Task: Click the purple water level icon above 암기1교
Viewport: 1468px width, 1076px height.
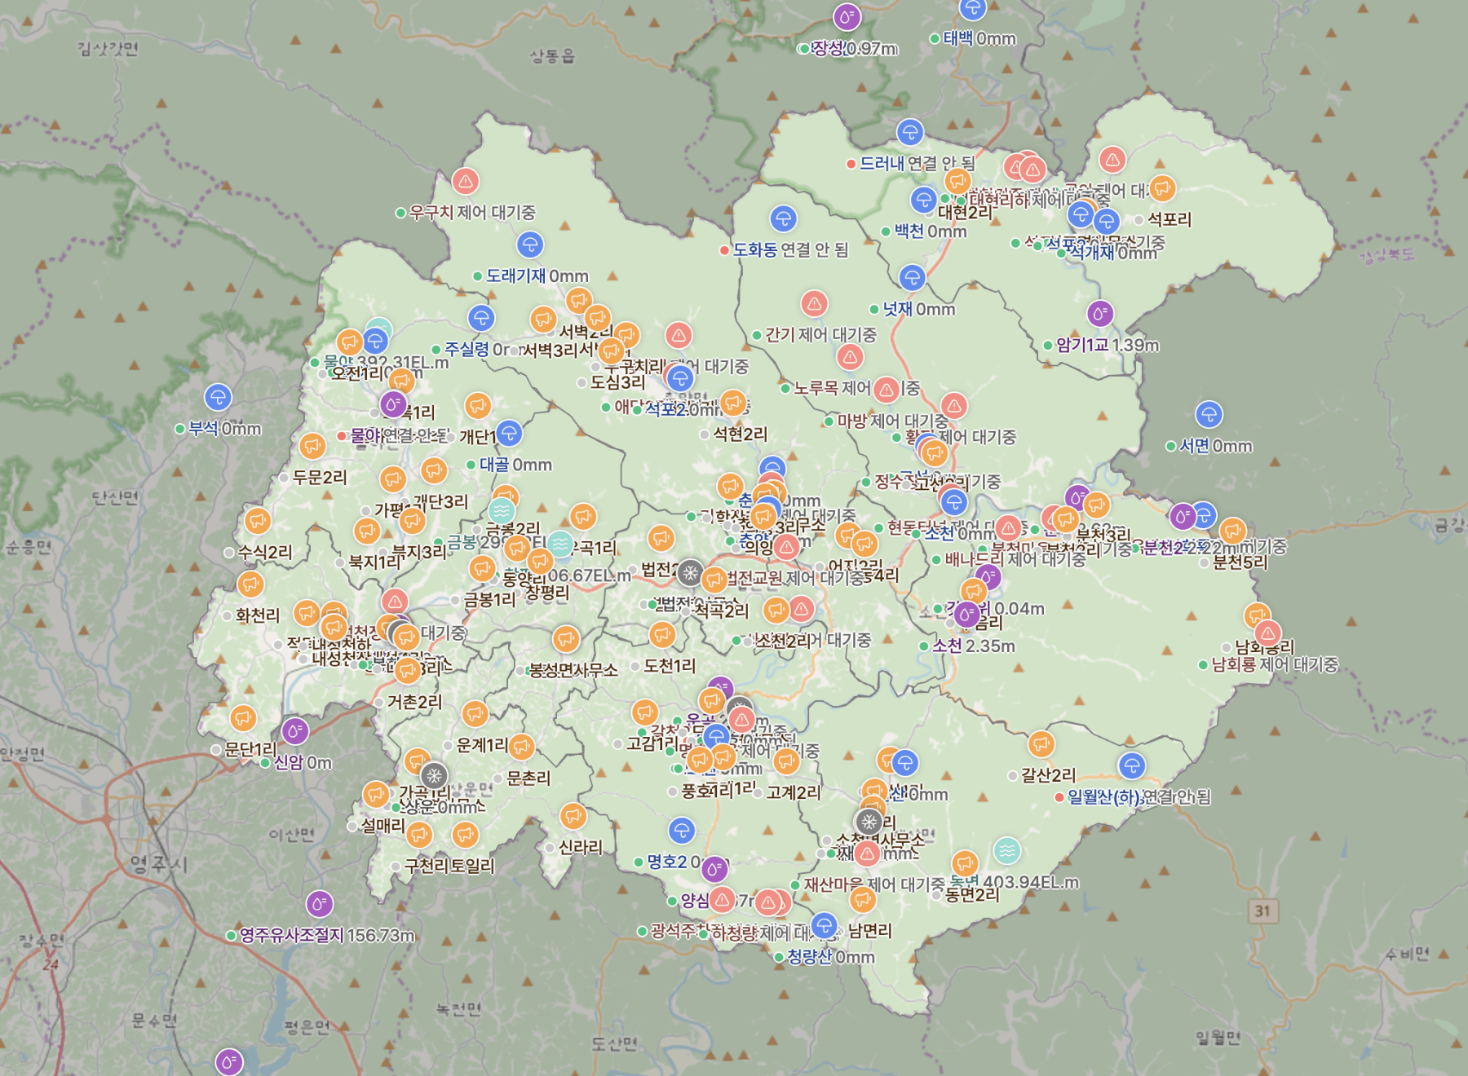Action: (x=1100, y=313)
